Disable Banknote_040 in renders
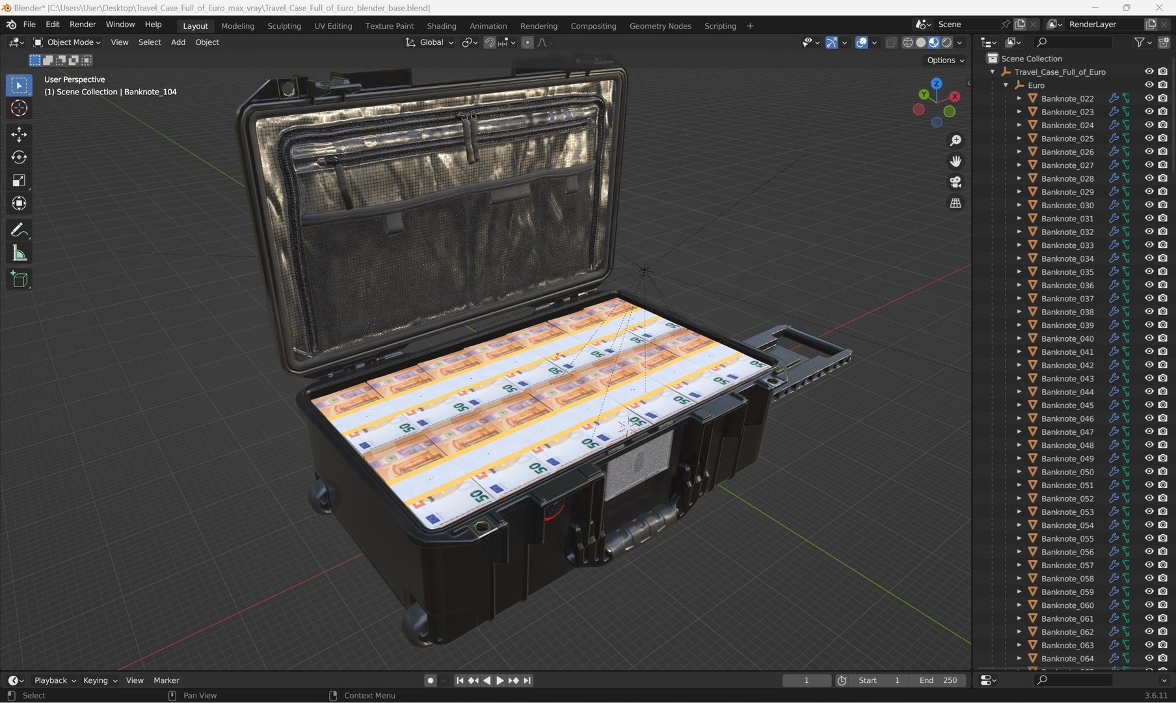This screenshot has height=703, width=1176. point(1163,338)
